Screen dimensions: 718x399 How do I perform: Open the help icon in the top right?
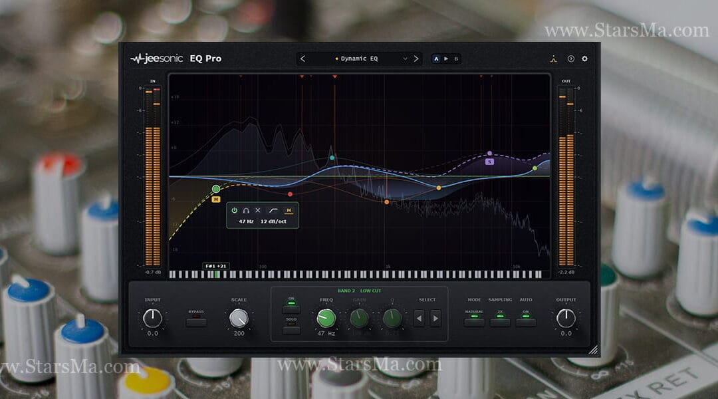click(570, 59)
